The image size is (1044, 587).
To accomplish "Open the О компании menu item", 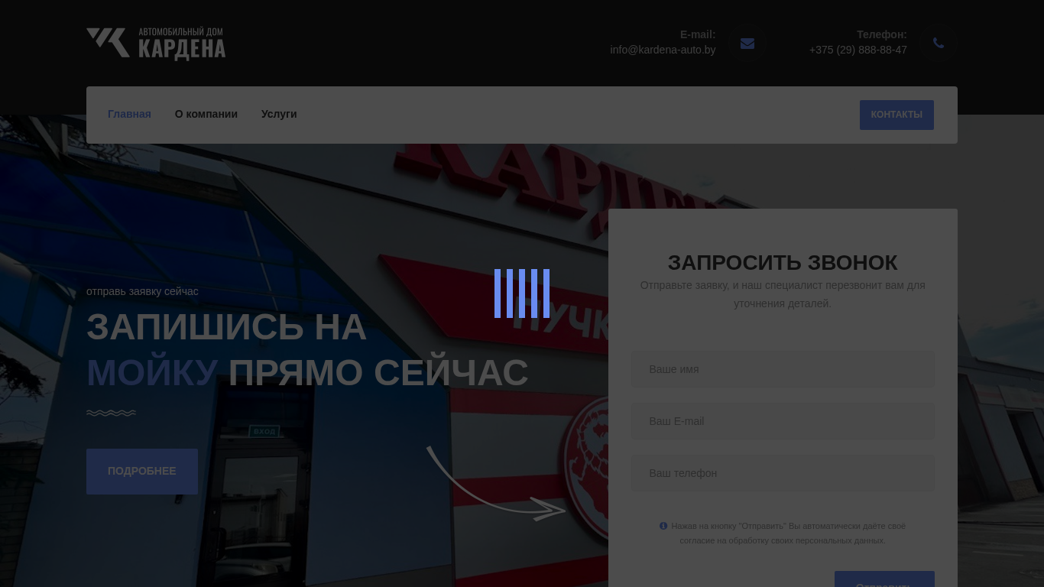I will pyautogui.click(x=206, y=114).
